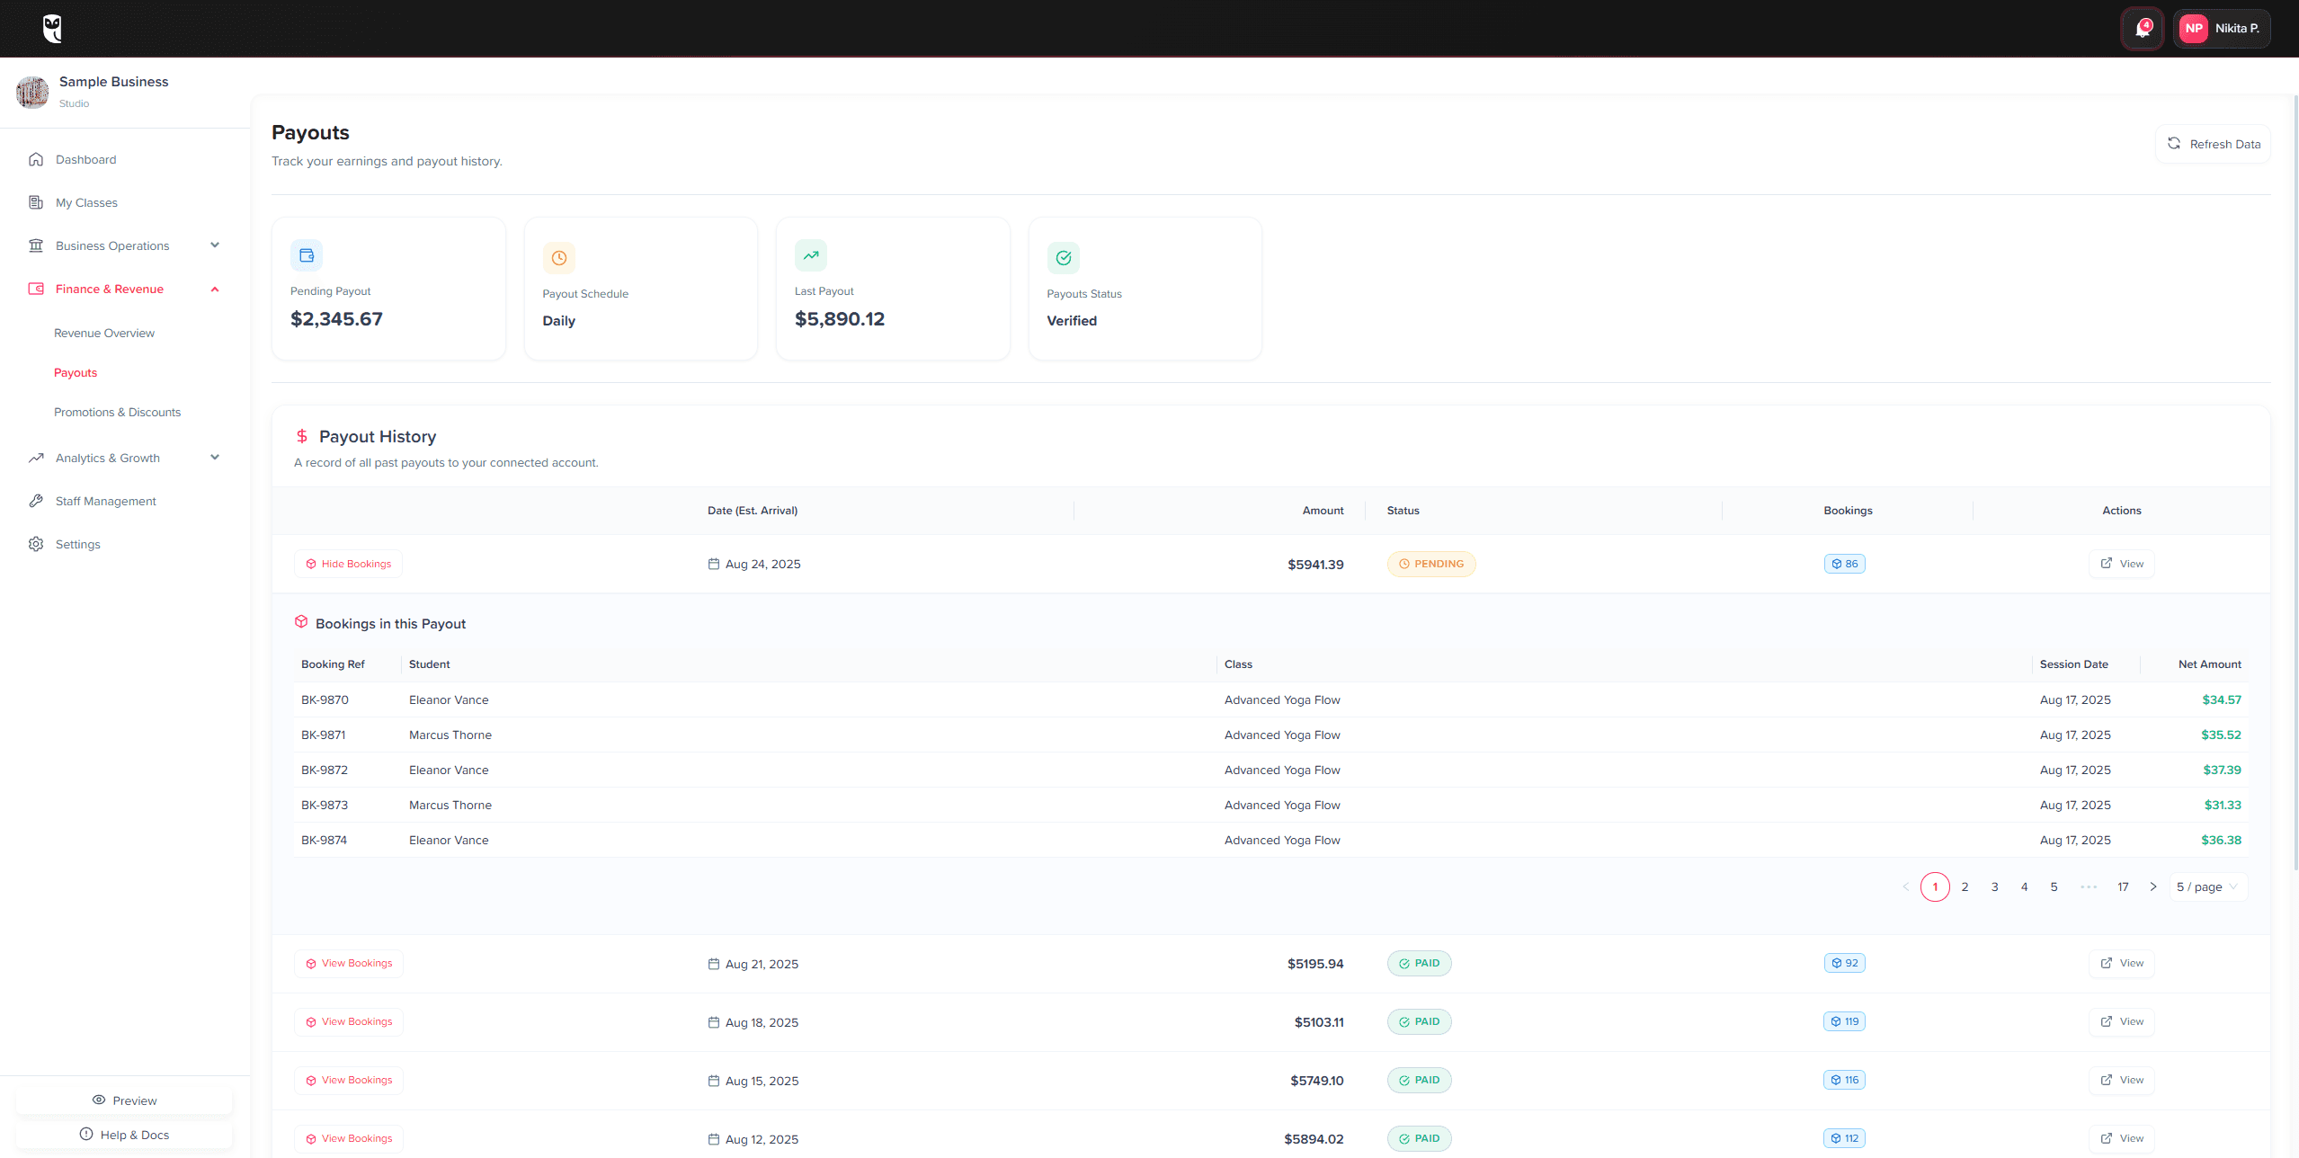Go to page 2 of bookings pagination
Image resolution: width=2299 pixels, height=1158 pixels.
pos(1965,886)
